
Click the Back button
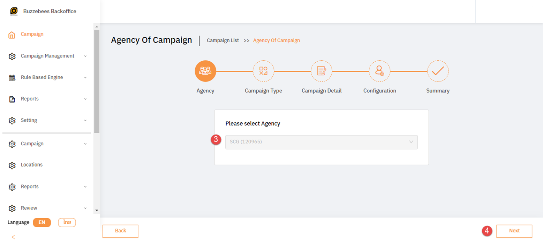tap(120, 231)
